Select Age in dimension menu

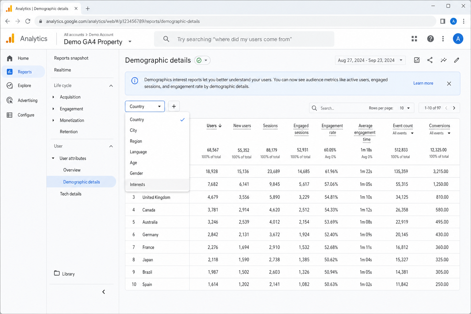(x=157, y=163)
